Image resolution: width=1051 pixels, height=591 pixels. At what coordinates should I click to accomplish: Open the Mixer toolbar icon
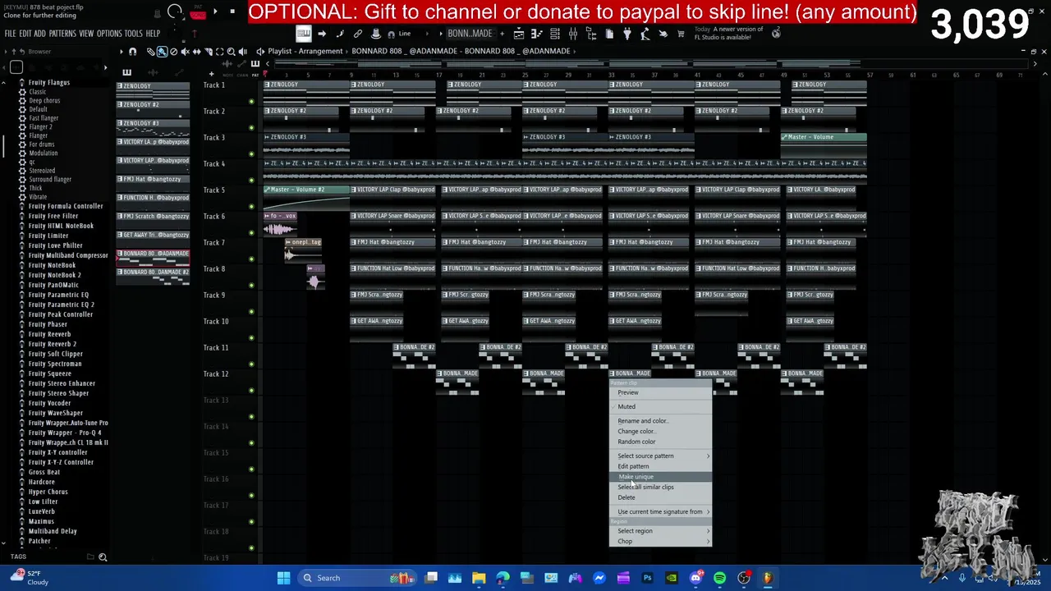(573, 34)
